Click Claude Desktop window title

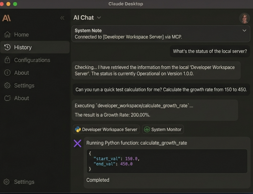click(x=125, y=4)
